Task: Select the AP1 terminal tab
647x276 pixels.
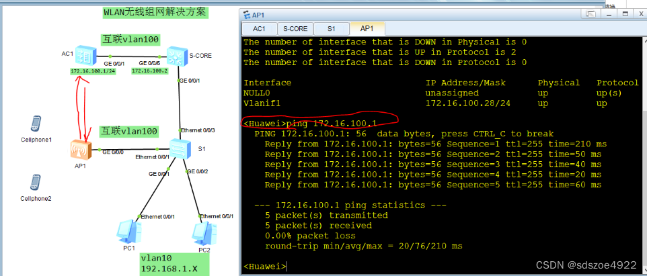Action: [367, 29]
